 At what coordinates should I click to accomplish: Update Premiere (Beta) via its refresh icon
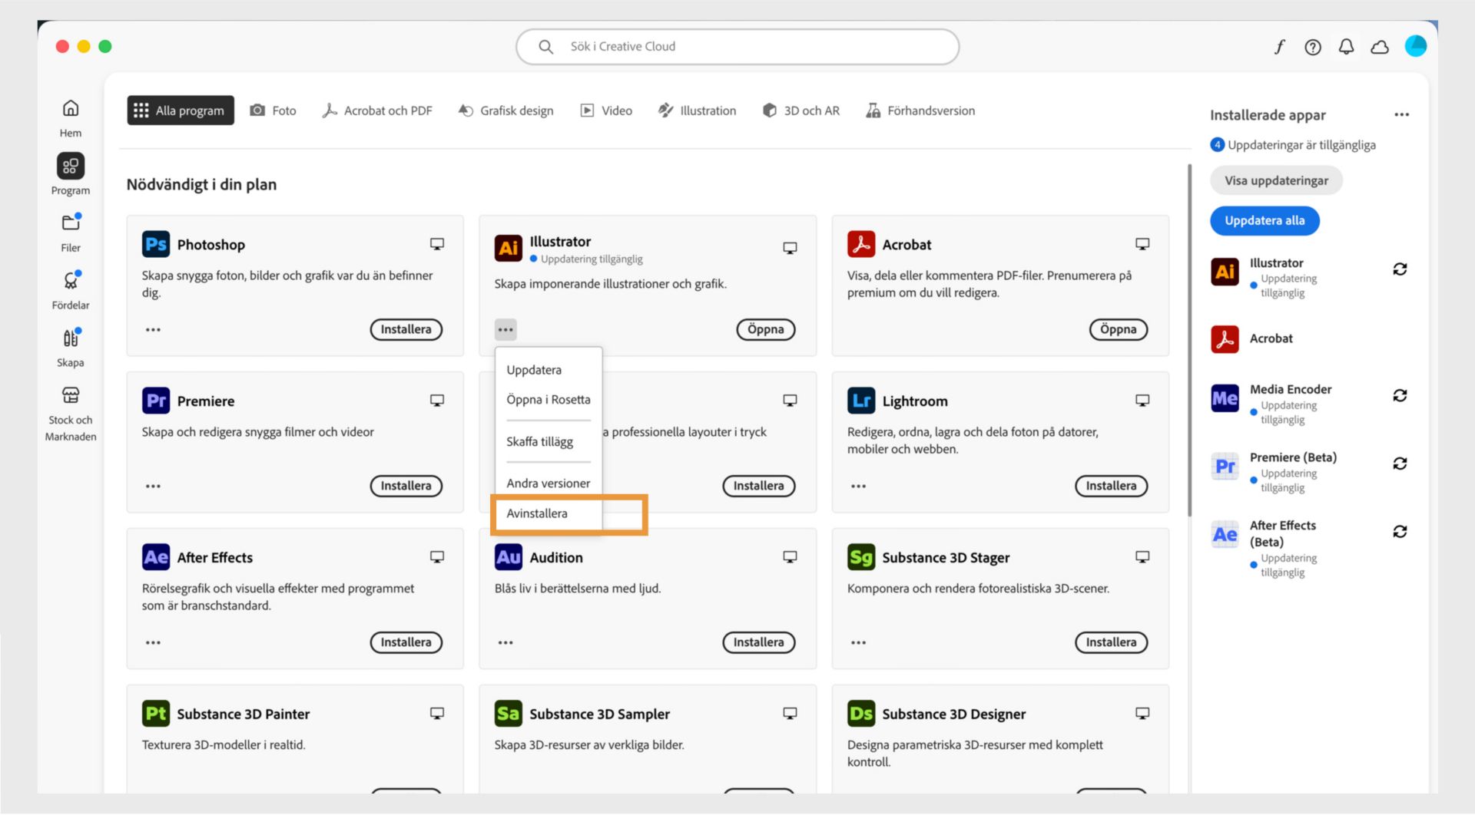point(1400,464)
